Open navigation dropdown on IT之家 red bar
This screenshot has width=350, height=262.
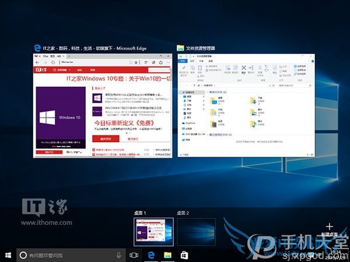pos(62,70)
